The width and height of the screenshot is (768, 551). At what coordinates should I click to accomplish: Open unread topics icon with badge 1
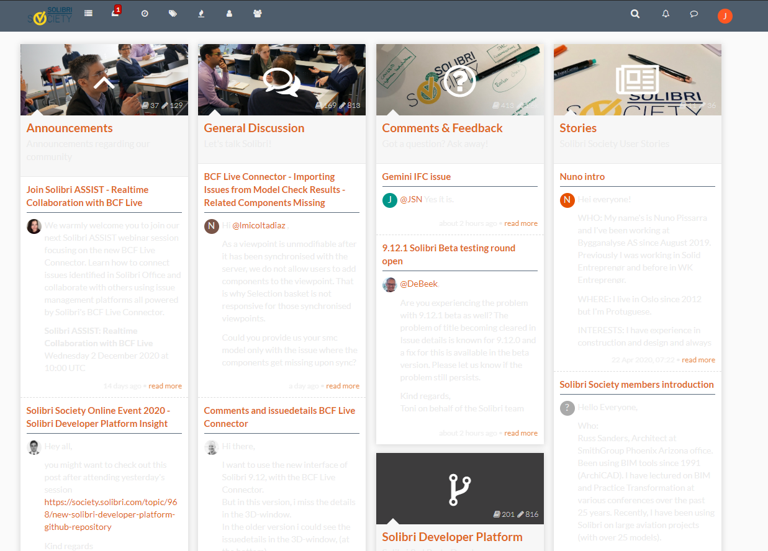pos(115,12)
